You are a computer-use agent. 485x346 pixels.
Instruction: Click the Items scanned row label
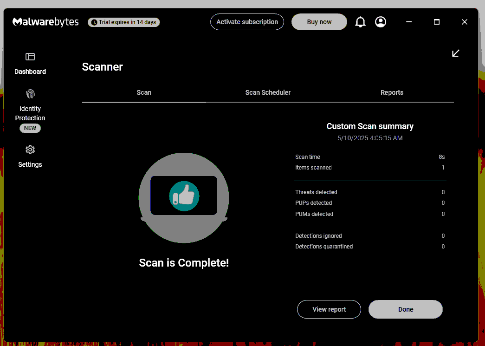point(313,168)
